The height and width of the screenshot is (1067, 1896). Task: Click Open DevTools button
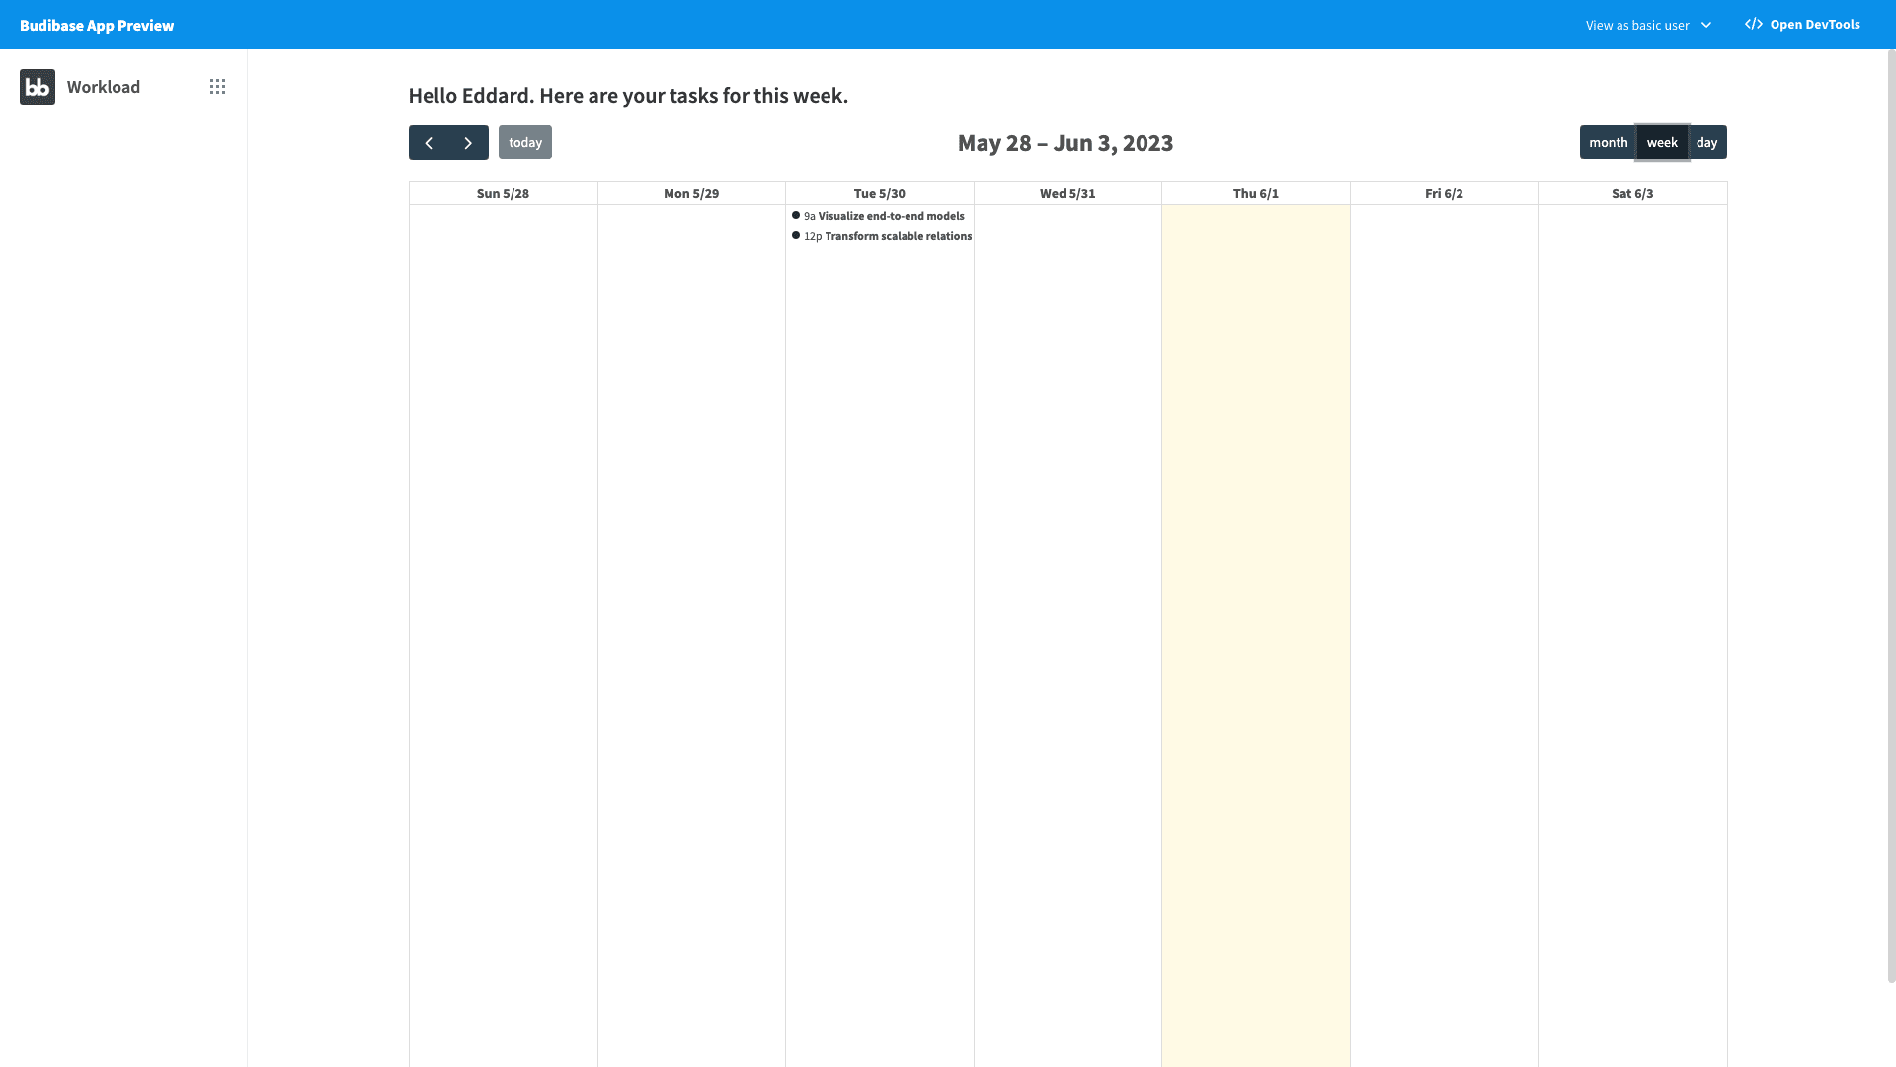tap(1802, 24)
